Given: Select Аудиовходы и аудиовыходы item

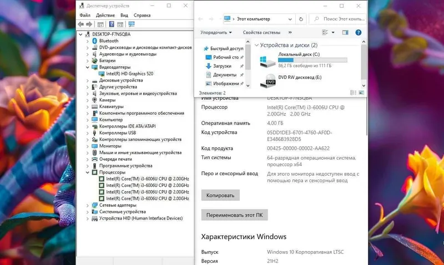Looking at the screenshot, I should point(124,54).
